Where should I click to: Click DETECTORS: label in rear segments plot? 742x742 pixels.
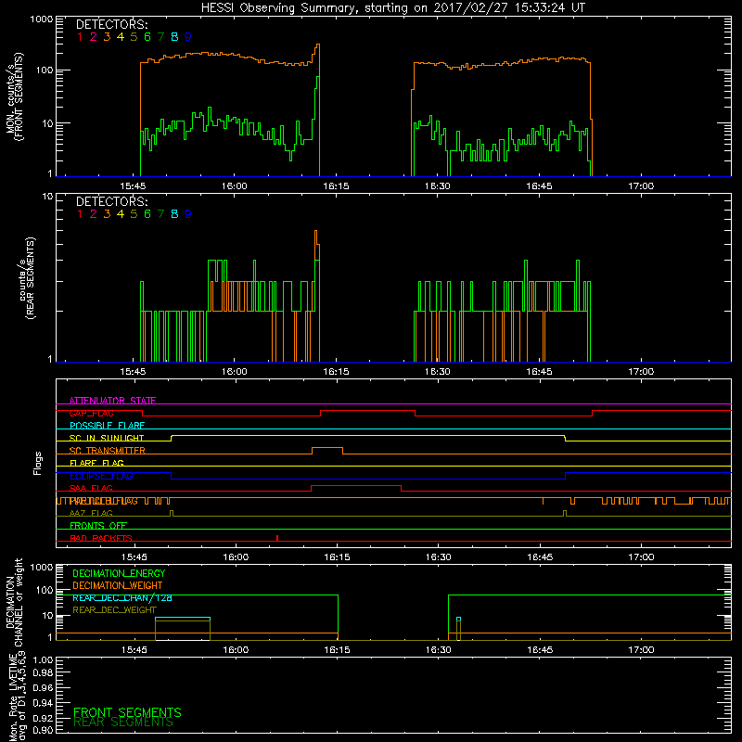point(111,201)
